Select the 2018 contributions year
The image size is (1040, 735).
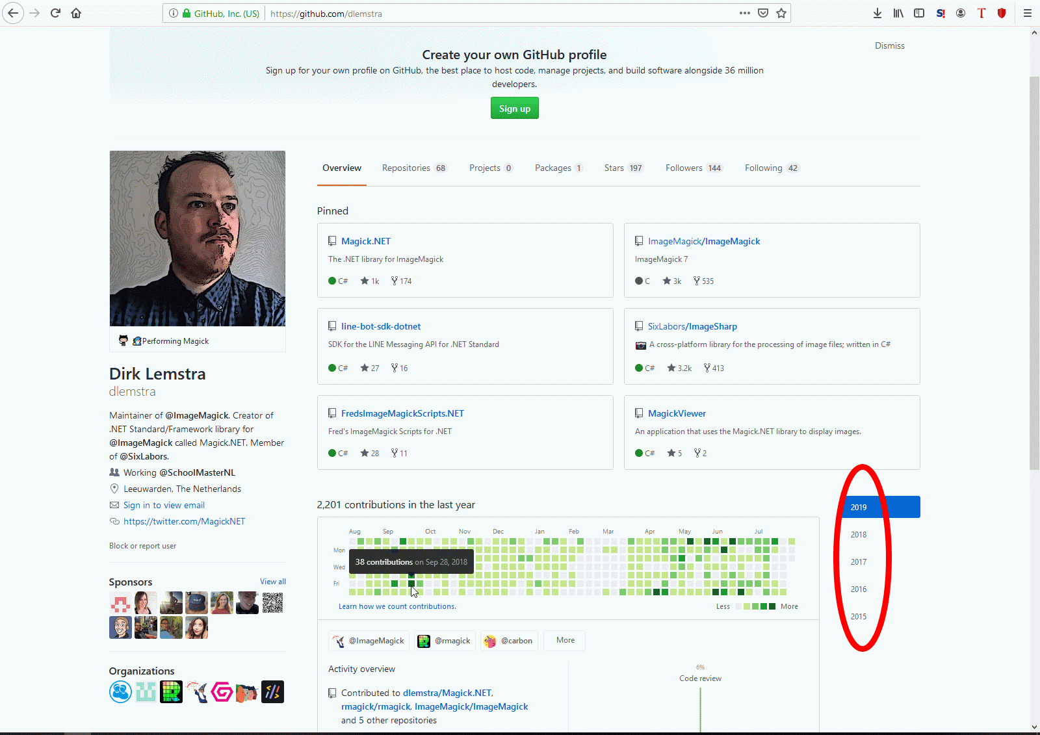(859, 535)
